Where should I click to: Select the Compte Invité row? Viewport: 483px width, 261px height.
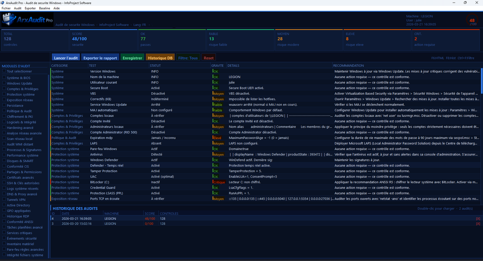coord(265,121)
